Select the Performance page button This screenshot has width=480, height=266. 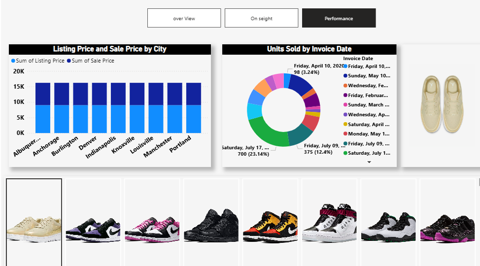click(339, 18)
